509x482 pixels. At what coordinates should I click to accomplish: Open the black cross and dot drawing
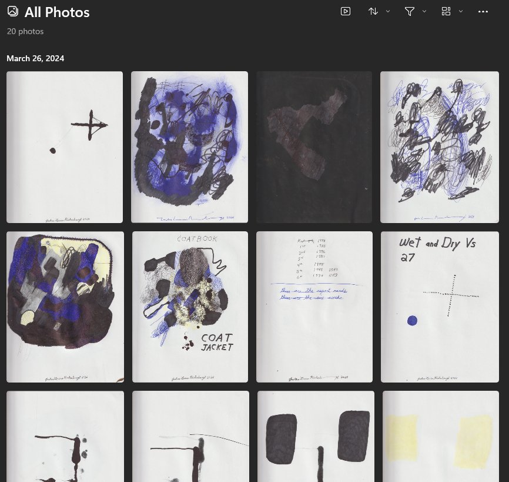pos(65,147)
